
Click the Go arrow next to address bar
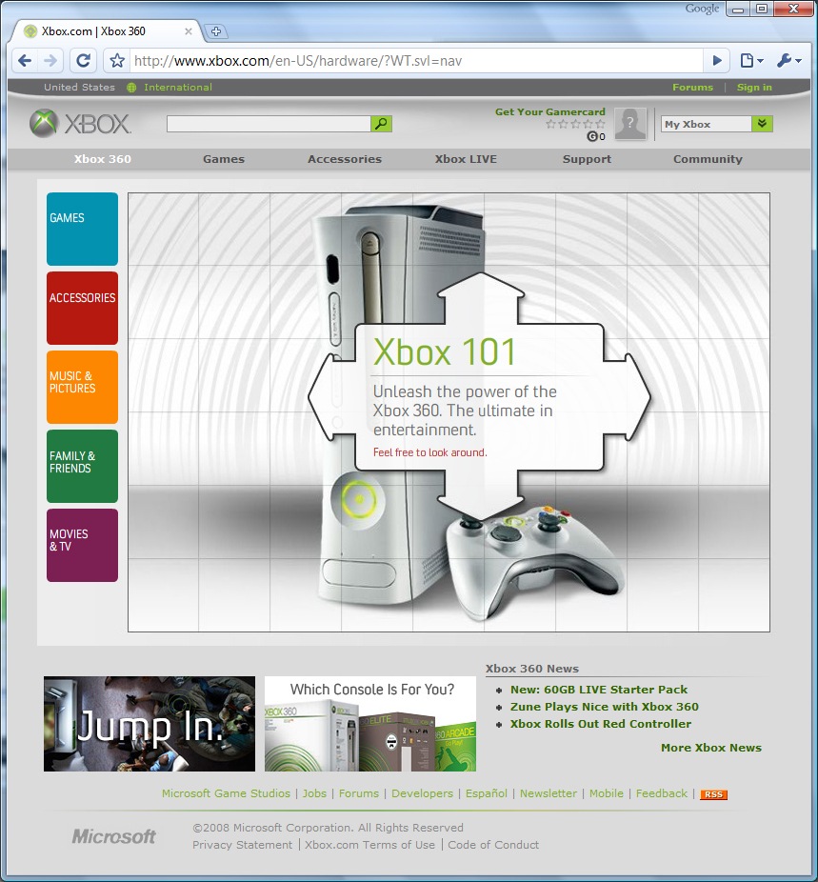[x=717, y=61]
